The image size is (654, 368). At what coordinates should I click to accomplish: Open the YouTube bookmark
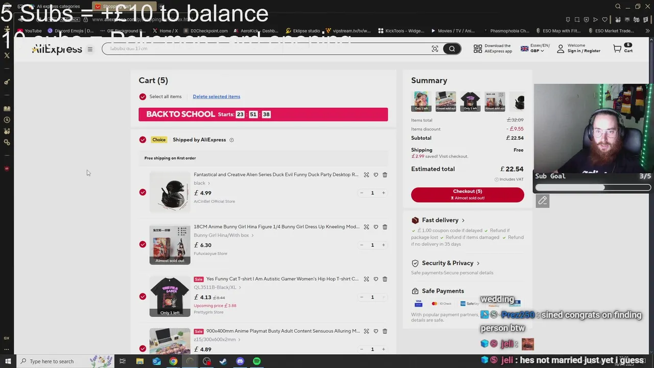[x=29, y=31]
